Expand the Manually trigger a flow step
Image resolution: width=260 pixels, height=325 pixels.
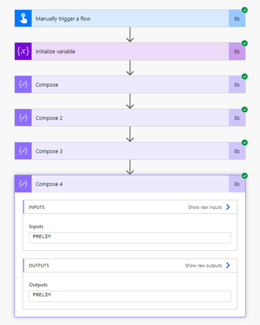coord(130,19)
